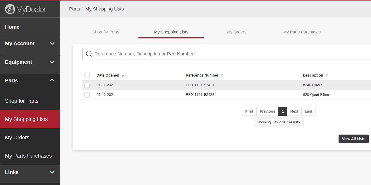
Task: Click the View All Lists button
Action: [x=353, y=139]
